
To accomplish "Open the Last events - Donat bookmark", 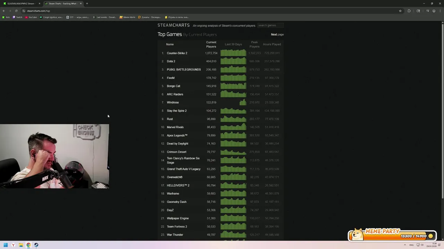I will pos(104,17).
